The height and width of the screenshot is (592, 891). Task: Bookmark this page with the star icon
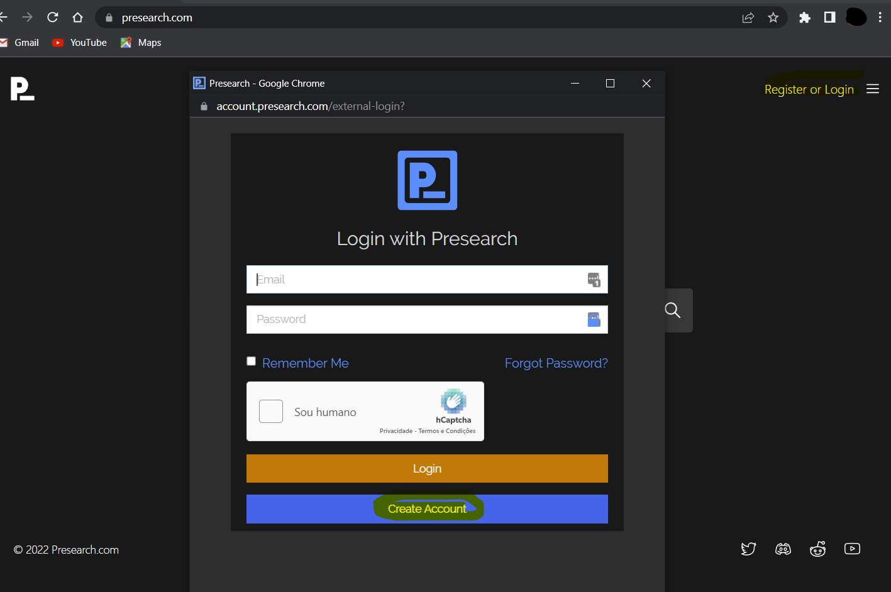773,18
